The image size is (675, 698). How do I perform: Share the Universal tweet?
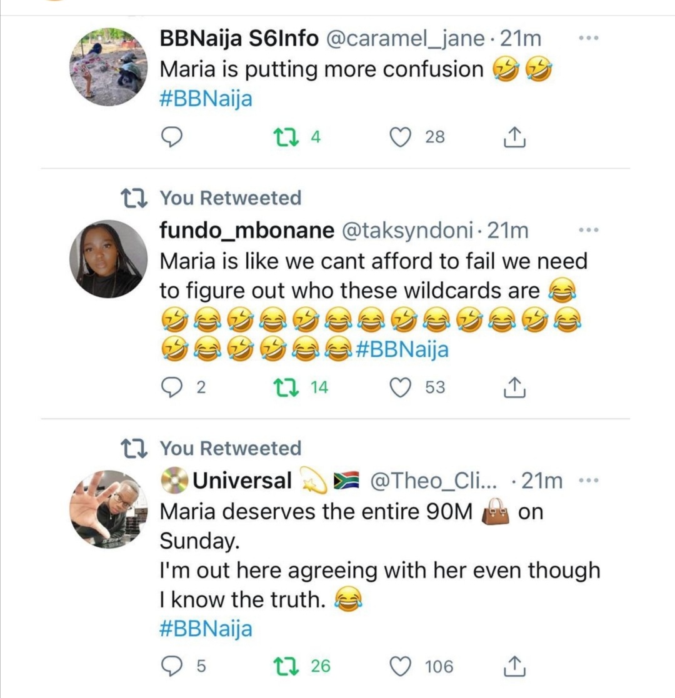[x=514, y=667]
